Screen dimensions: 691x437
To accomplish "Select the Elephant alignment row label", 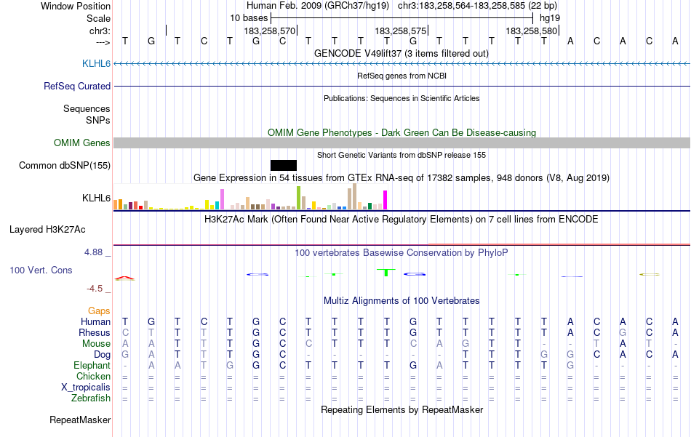I will tap(92, 365).
